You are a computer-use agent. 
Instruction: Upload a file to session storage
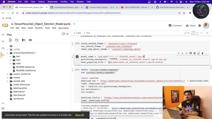10,40
